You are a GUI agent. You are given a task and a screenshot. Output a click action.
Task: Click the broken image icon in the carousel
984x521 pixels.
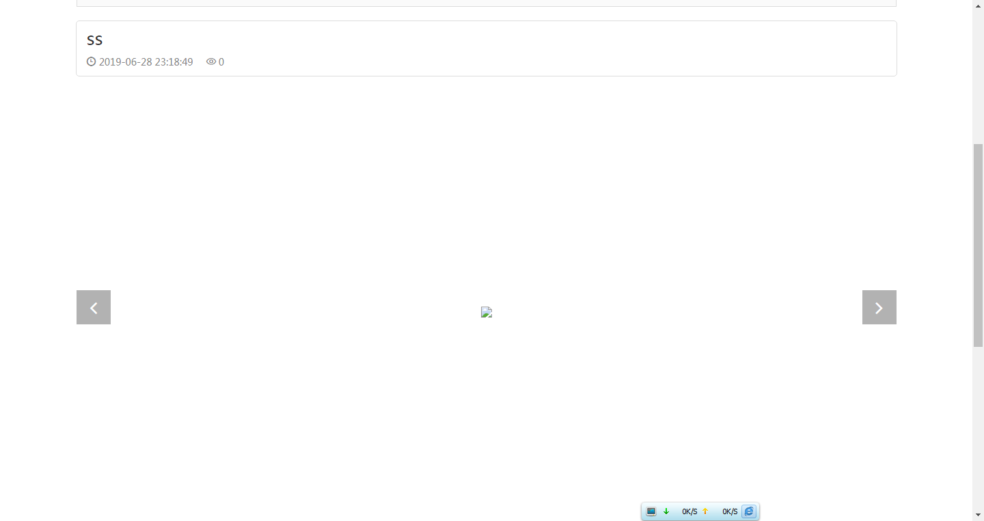pyautogui.click(x=487, y=312)
